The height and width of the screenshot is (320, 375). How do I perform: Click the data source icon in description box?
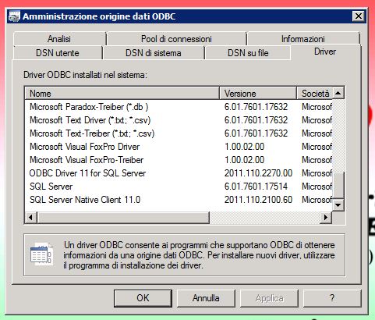click(41, 254)
